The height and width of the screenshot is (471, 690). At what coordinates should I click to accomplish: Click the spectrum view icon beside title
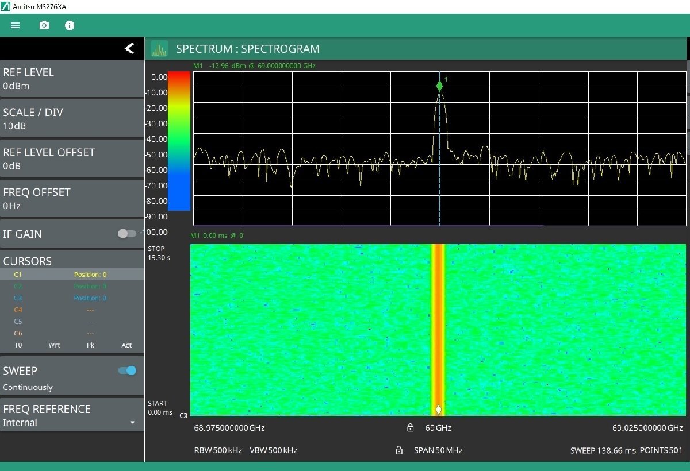159,49
